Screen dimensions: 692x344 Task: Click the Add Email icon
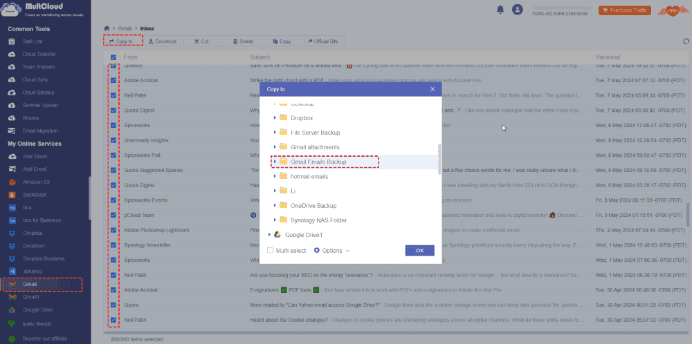(12, 169)
